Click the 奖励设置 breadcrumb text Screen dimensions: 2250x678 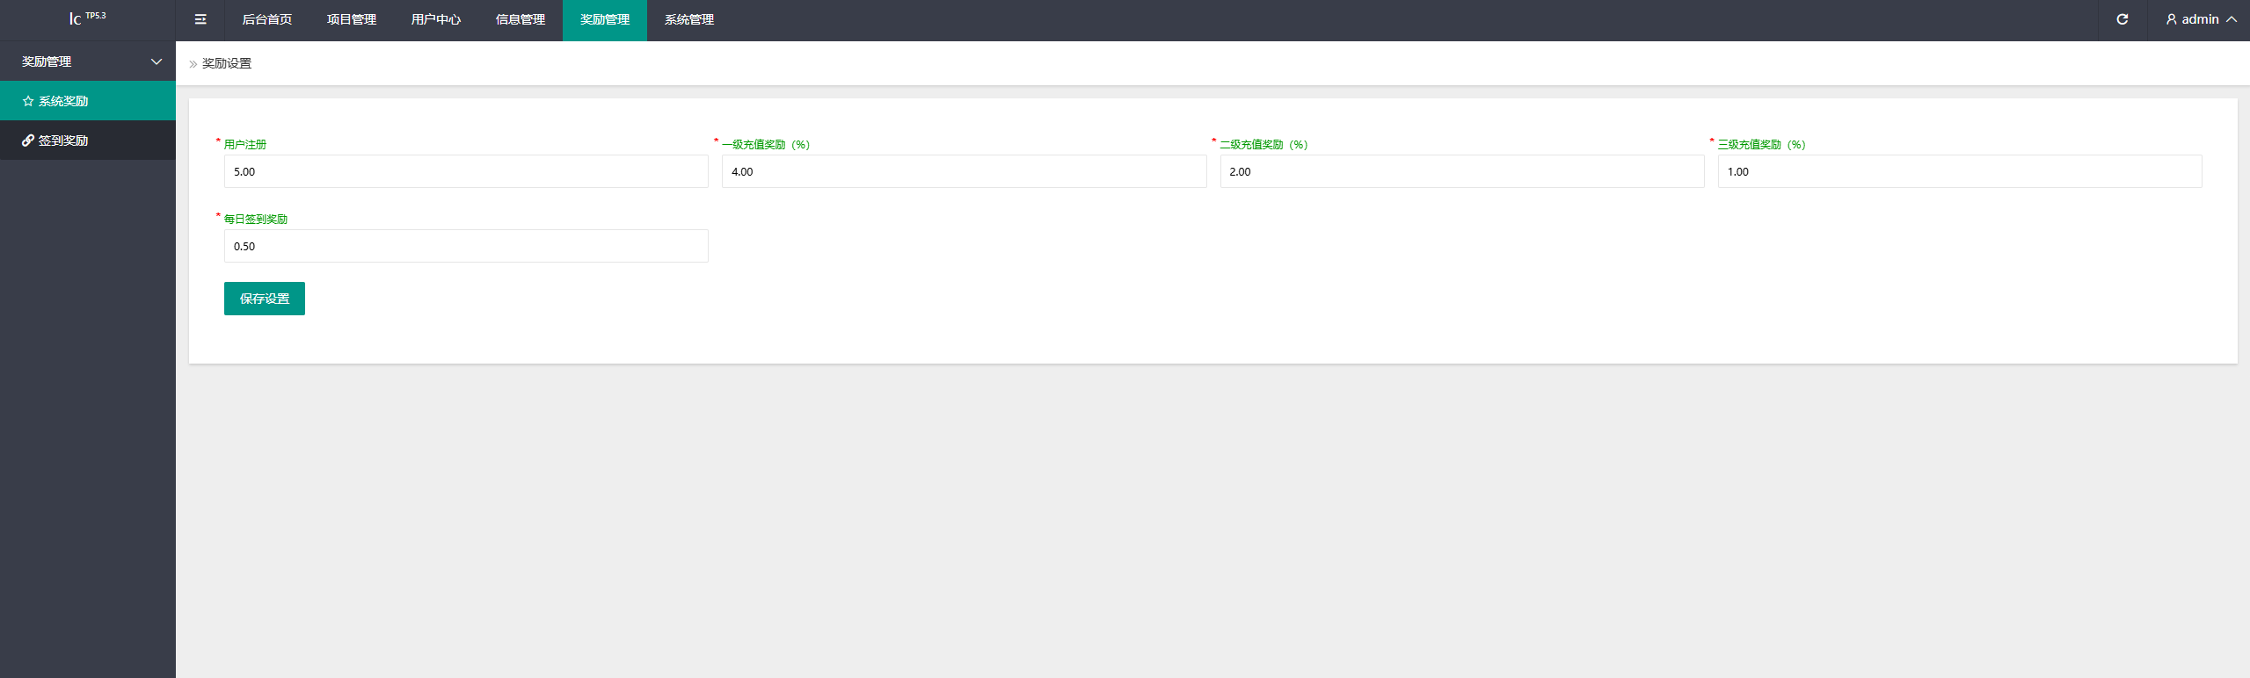point(227,63)
